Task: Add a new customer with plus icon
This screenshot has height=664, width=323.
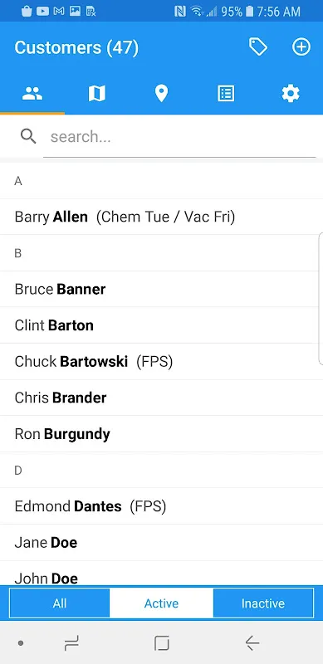Action: 301,47
